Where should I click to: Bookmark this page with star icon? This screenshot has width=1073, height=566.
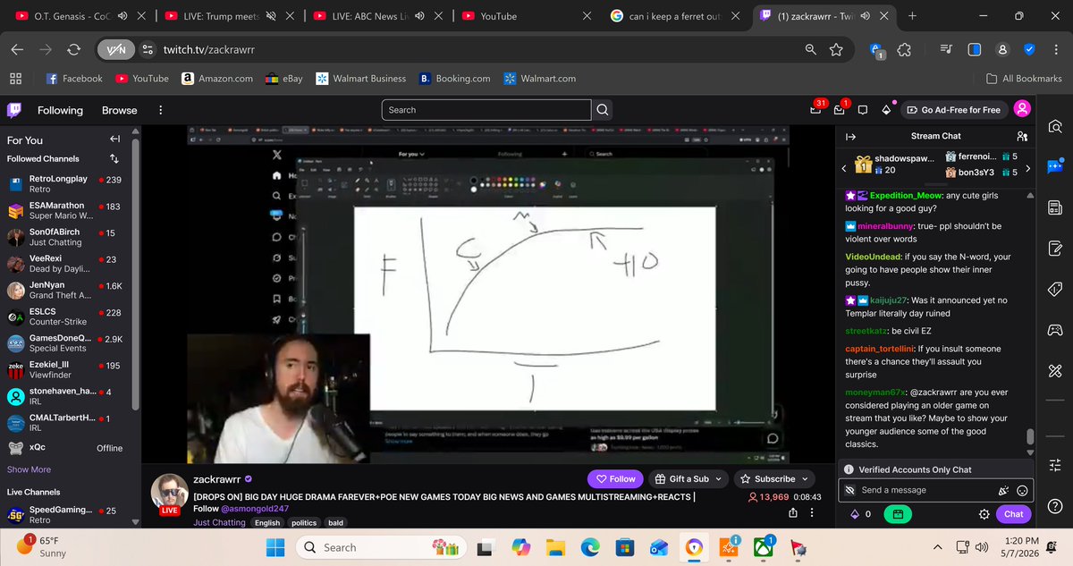[x=836, y=50]
